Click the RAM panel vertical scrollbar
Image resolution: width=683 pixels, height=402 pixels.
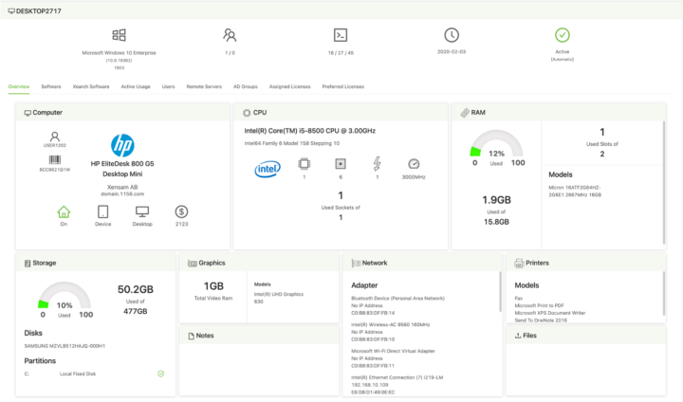(x=664, y=182)
